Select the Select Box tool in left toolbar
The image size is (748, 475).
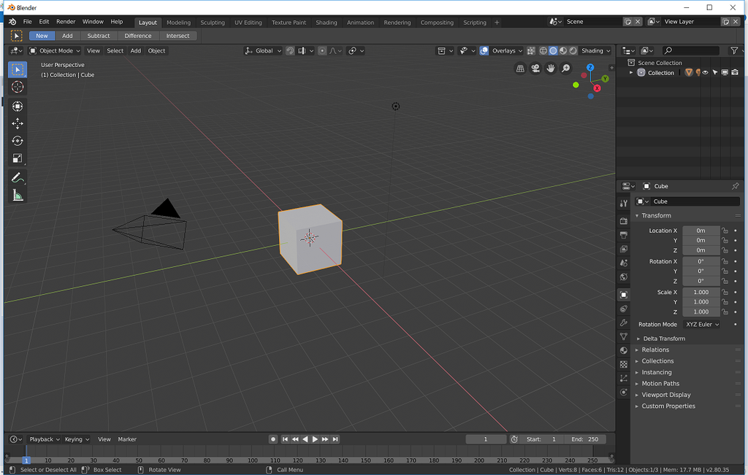18,69
